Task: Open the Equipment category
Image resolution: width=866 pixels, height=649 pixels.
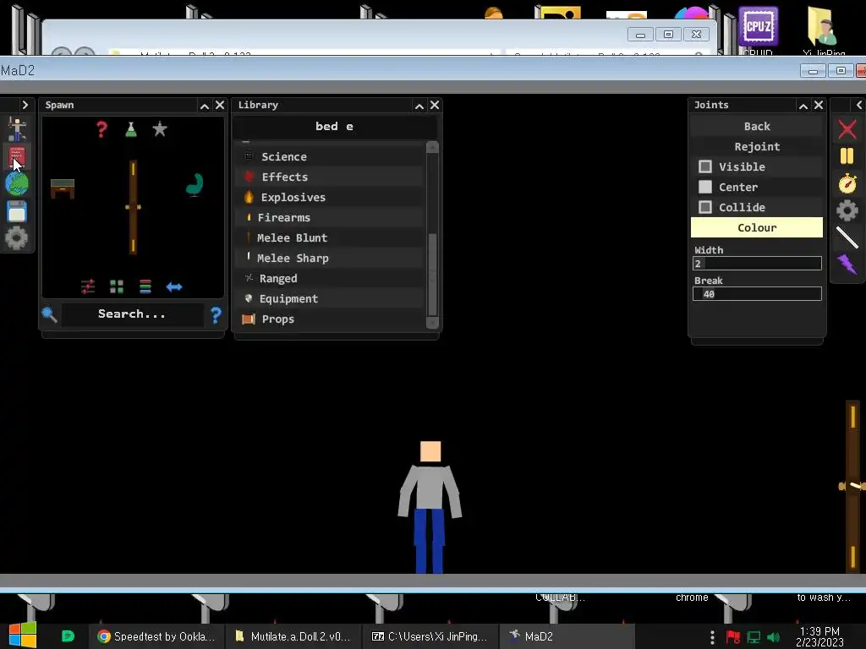Action: pos(330,298)
